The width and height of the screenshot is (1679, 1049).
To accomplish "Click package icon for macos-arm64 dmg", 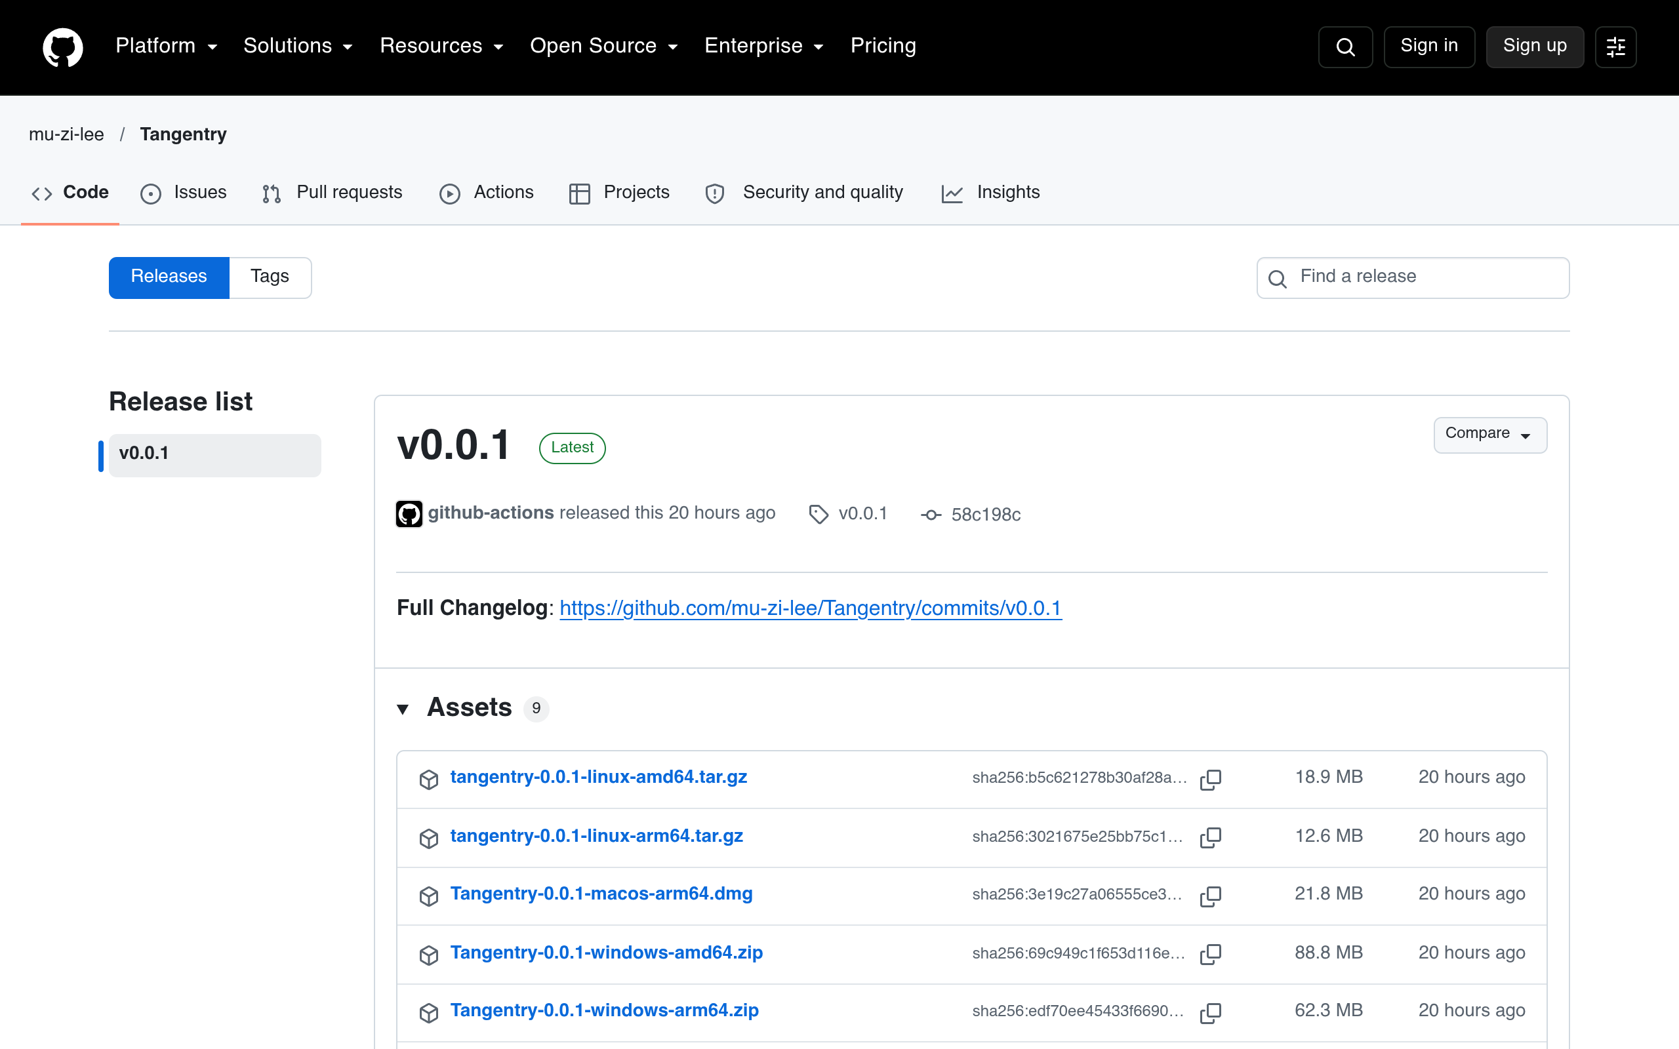I will (429, 896).
